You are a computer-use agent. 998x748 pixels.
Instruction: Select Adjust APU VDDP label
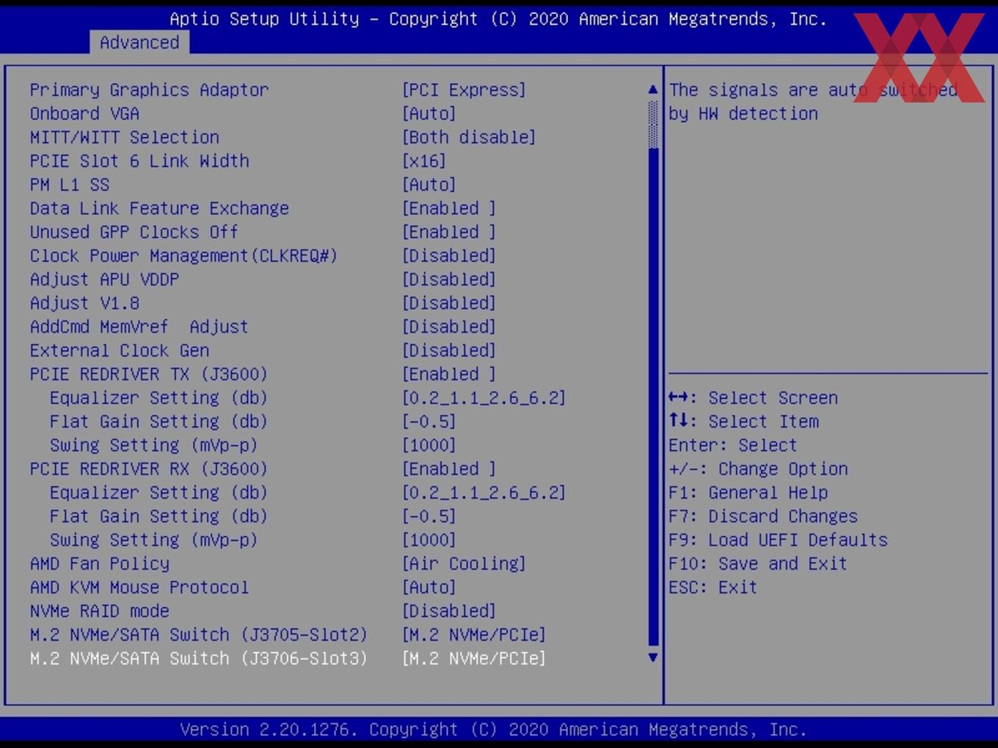click(104, 279)
